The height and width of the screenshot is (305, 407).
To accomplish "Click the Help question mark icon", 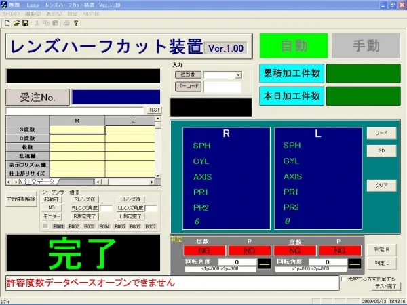I will 76,23.
